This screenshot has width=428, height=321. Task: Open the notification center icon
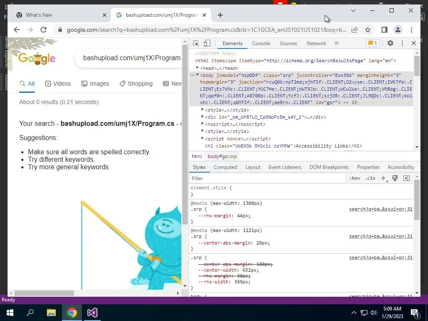click(x=415, y=313)
